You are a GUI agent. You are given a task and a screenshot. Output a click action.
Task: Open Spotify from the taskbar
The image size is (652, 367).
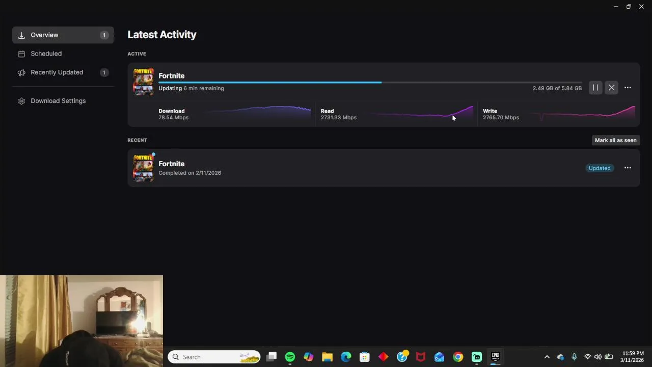coord(290,357)
